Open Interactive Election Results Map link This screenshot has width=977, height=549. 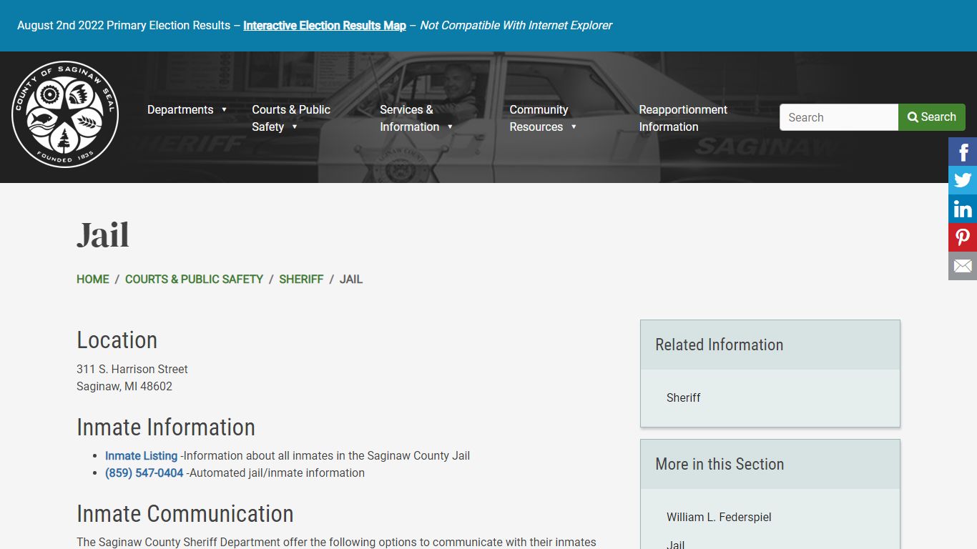[325, 26]
